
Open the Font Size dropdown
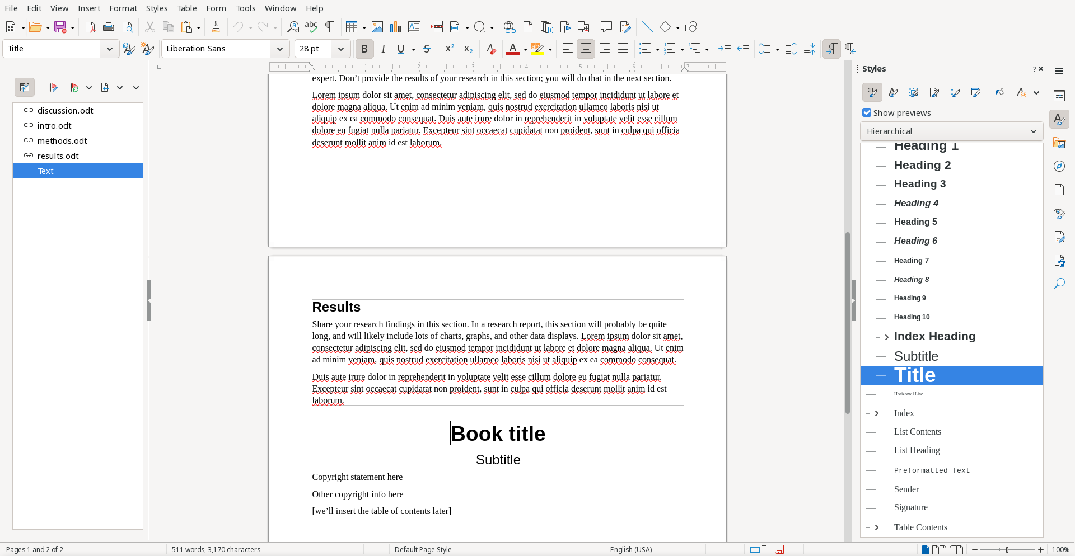click(x=340, y=49)
